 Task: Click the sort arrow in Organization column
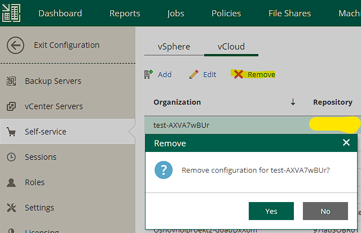tap(293, 102)
